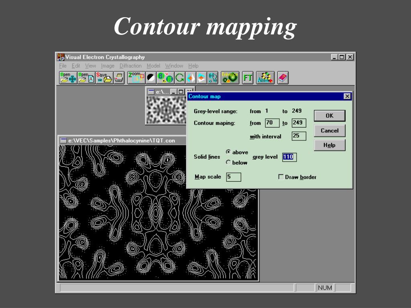The image size is (411, 308).
Task: Click the grey level field 110
Action: pyautogui.click(x=289, y=157)
